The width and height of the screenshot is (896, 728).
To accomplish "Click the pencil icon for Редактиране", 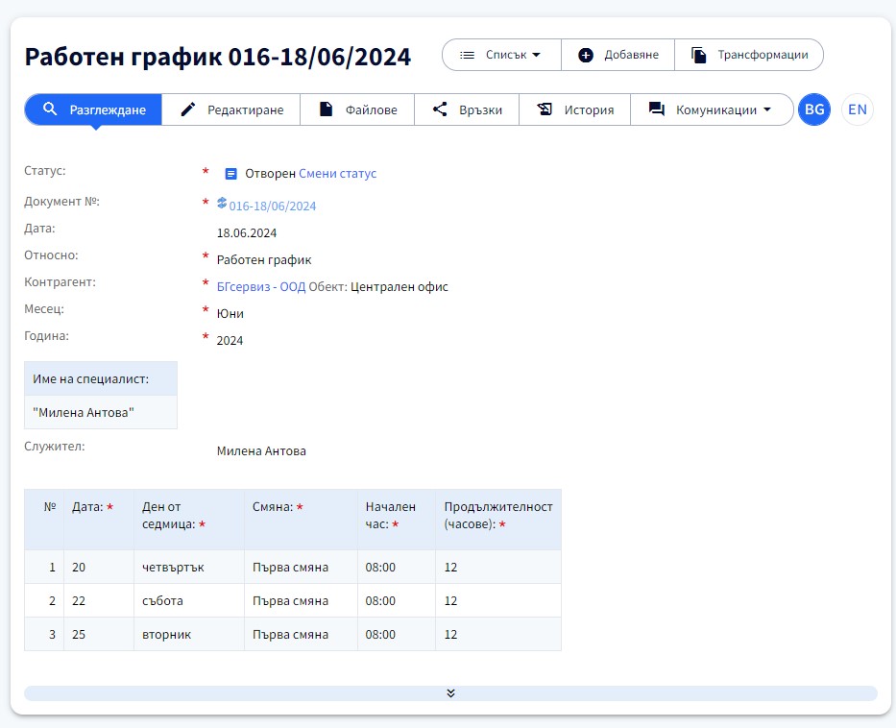I will click(x=188, y=109).
